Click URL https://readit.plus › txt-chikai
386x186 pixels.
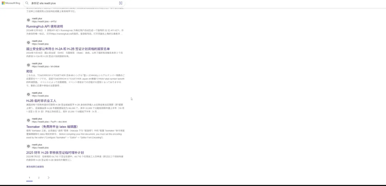tap(45, 66)
